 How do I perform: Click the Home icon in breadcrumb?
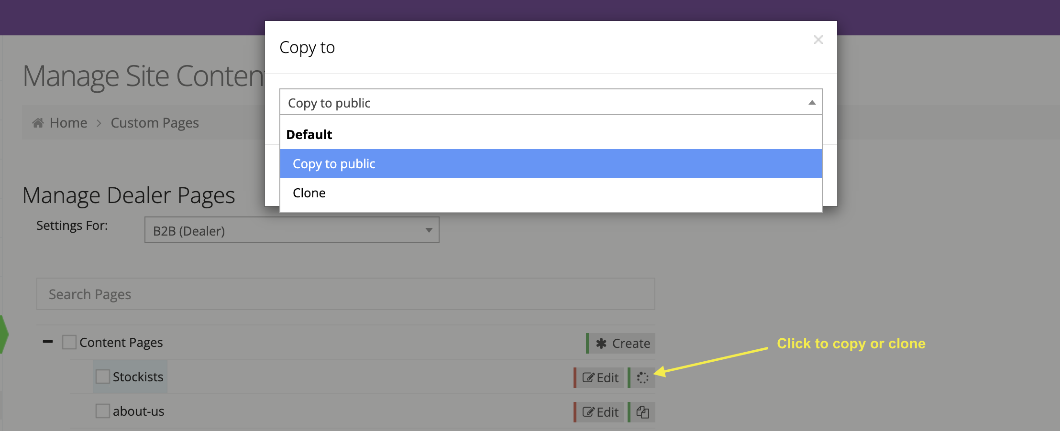click(x=38, y=123)
